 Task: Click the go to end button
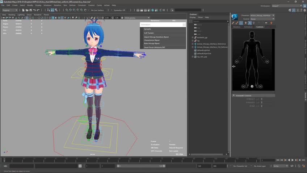[x=304, y=160]
